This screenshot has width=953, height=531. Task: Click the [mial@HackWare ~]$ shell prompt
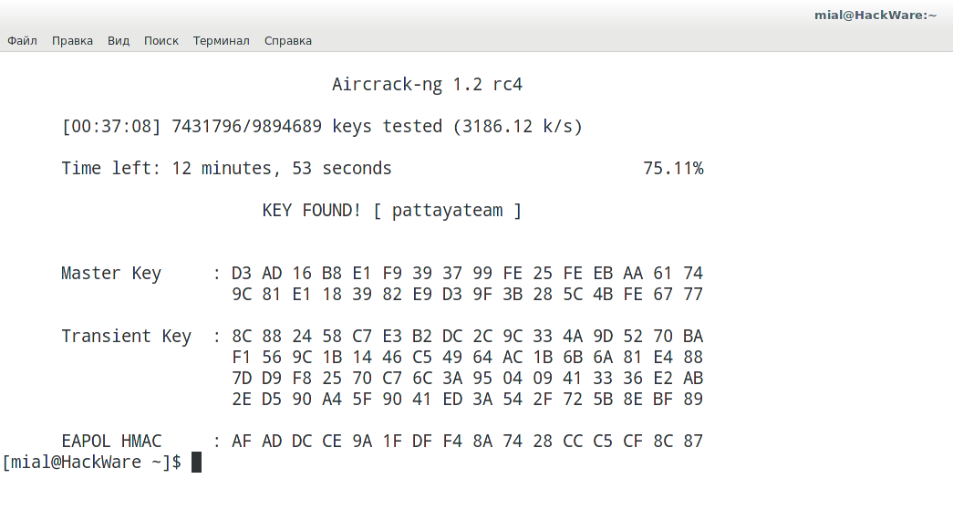point(91,463)
